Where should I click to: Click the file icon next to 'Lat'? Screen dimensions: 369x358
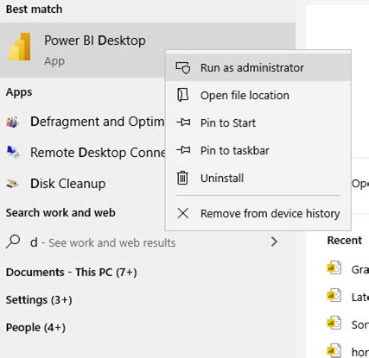point(334,296)
